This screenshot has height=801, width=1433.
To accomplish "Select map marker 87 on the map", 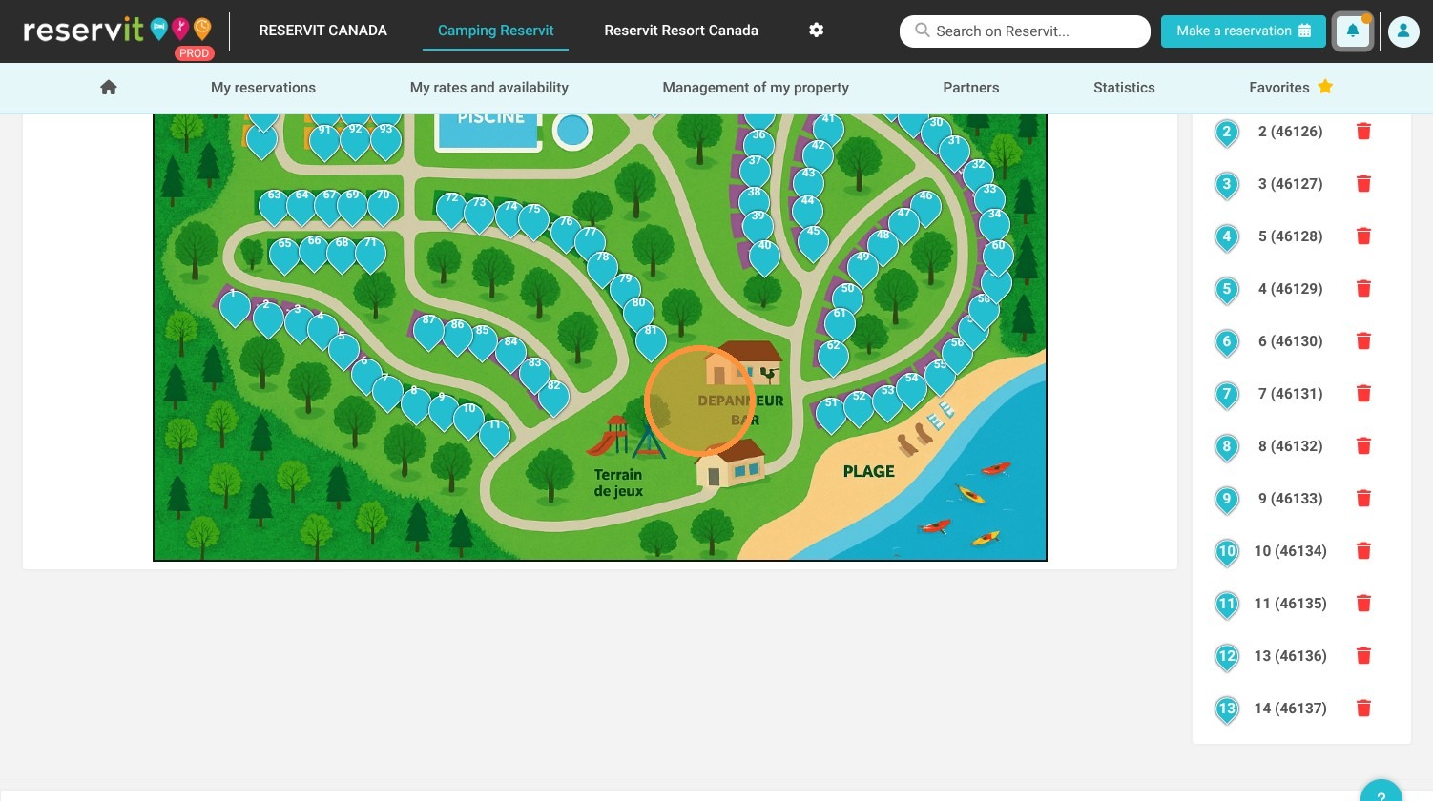I will coord(428,331).
